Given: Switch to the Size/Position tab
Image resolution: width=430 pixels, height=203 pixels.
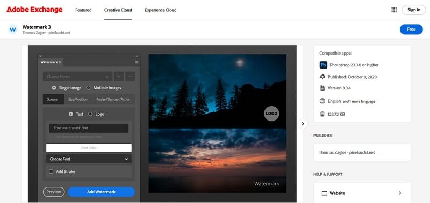Looking at the screenshot, I should point(78,99).
